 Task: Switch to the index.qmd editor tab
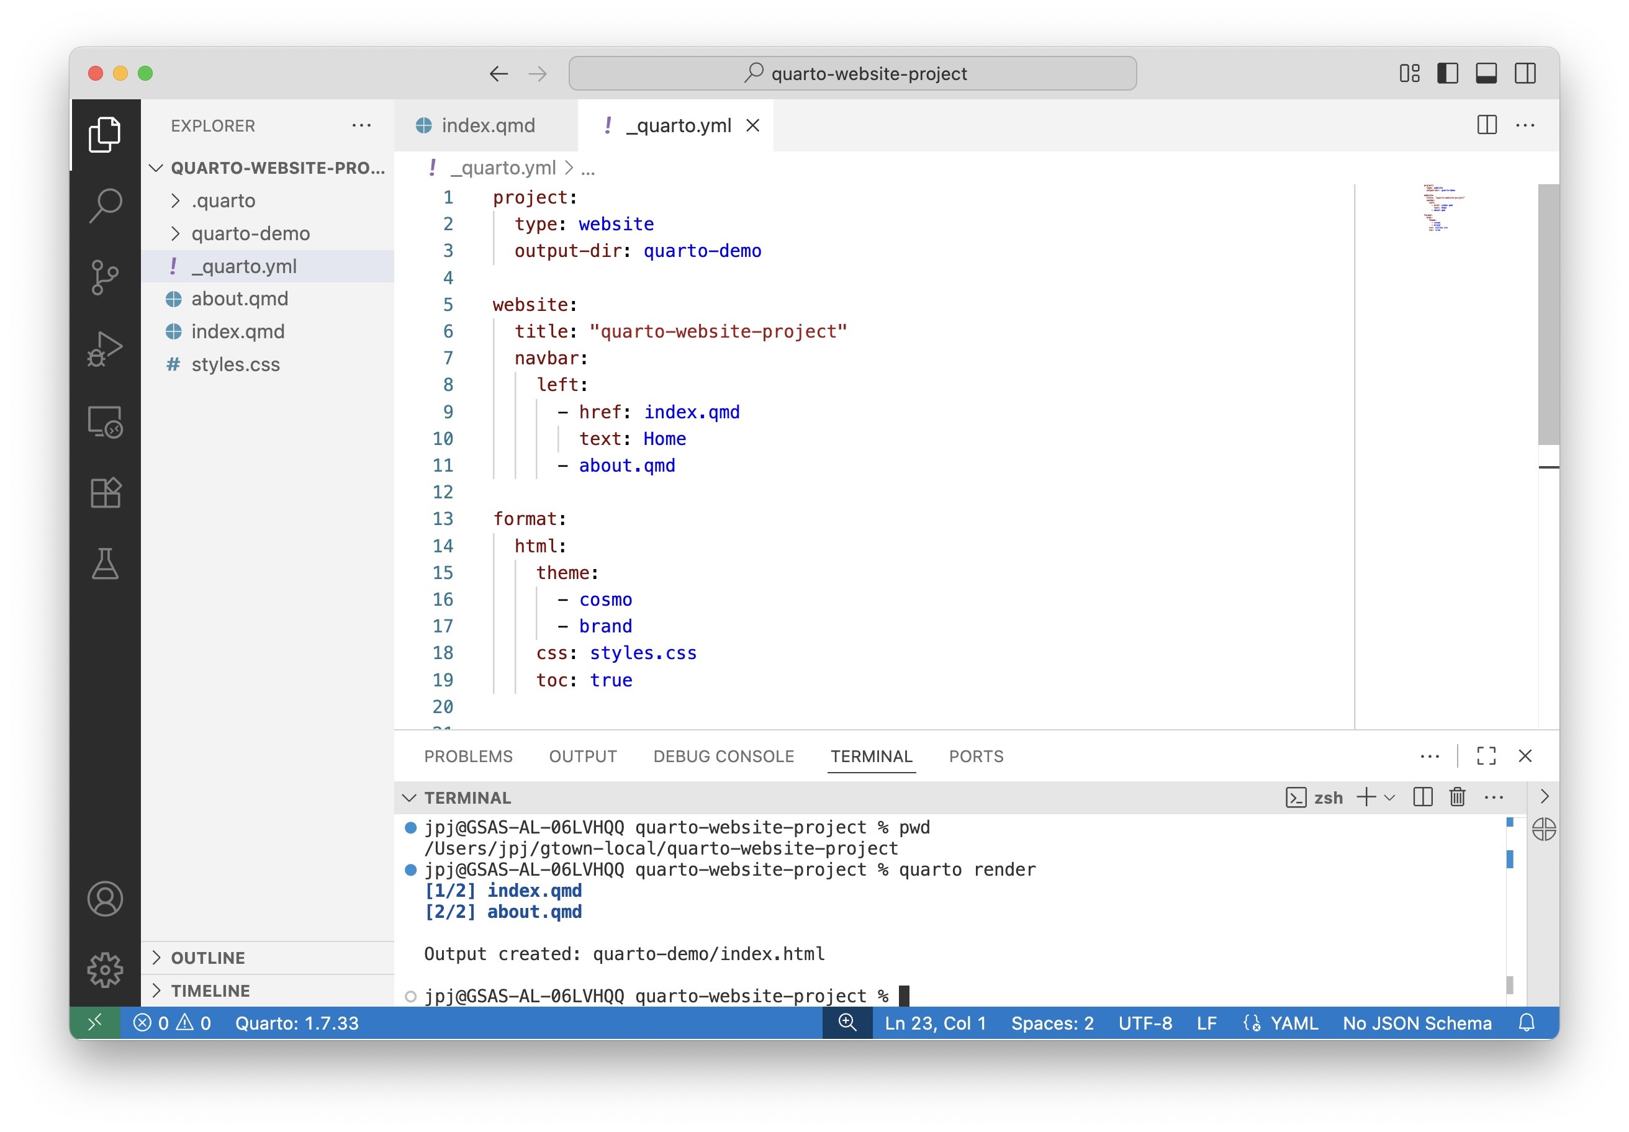click(487, 125)
